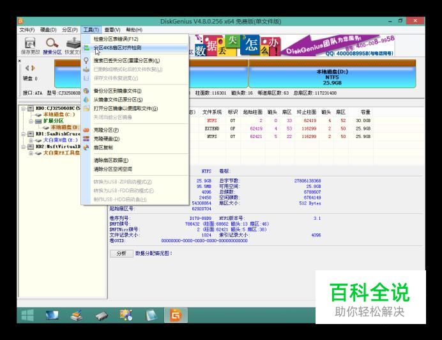Click RD1 SanDisk disk icon in tree
Image resolution: width=442 pixels, height=340 pixels.
(x=31, y=134)
